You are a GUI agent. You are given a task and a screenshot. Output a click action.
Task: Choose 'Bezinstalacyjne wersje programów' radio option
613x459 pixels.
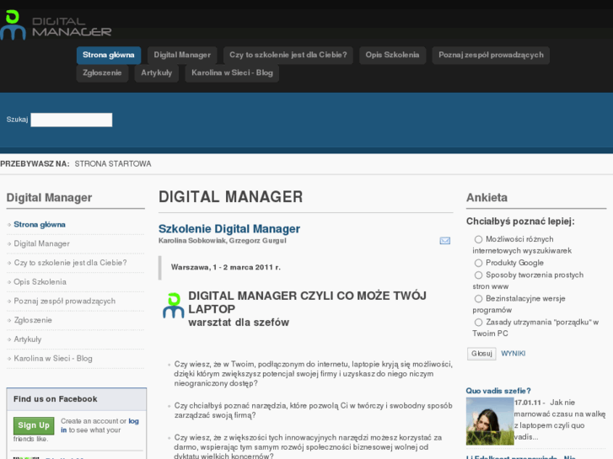(478, 299)
